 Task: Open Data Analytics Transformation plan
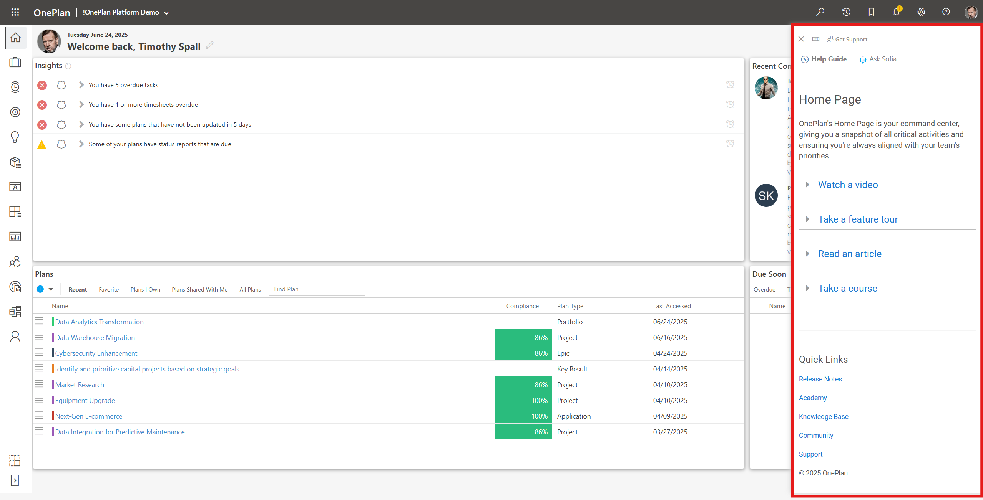pyautogui.click(x=99, y=322)
